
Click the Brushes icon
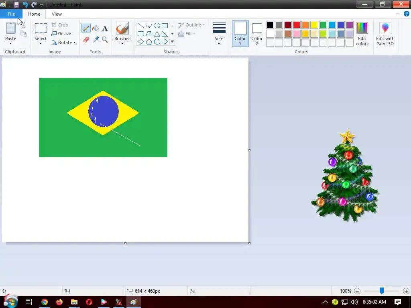122,28
